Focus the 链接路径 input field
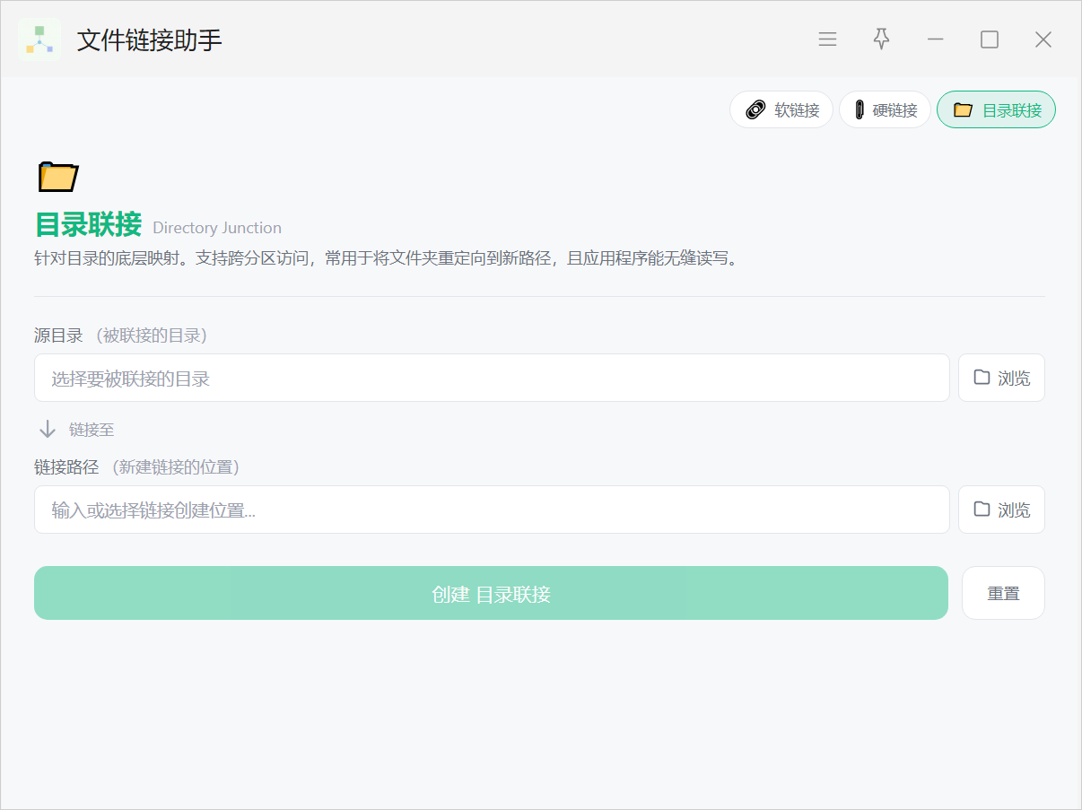1082x810 pixels. [x=491, y=510]
